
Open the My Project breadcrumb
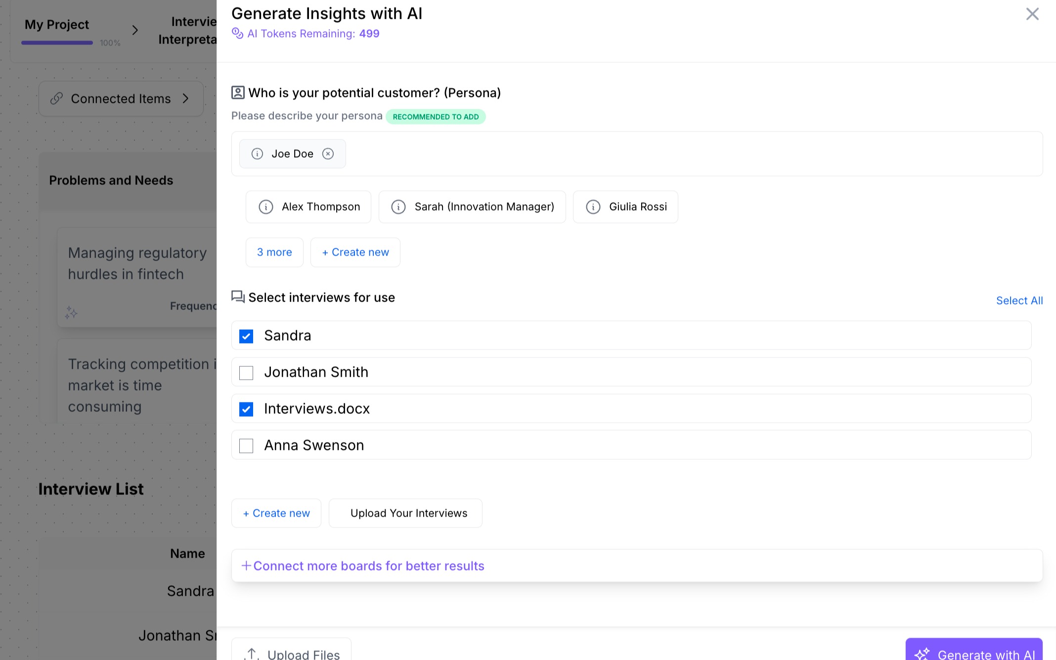tap(57, 25)
